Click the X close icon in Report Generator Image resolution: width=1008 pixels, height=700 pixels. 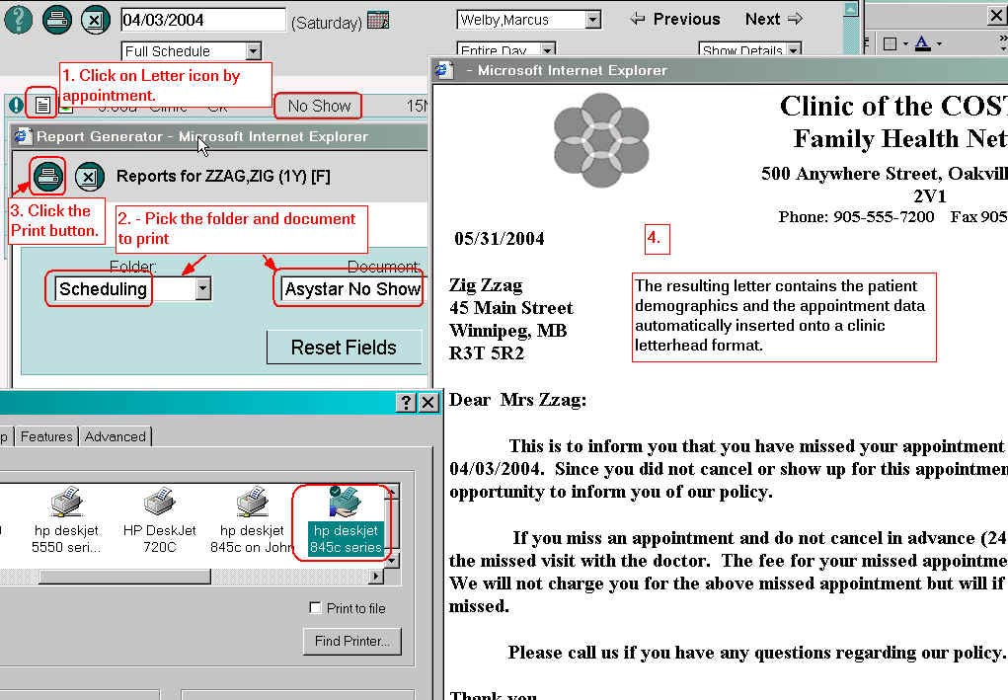(90, 177)
